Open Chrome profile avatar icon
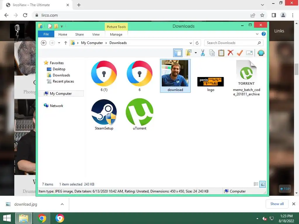The width and height of the screenshot is (299, 224). (283, 15)
